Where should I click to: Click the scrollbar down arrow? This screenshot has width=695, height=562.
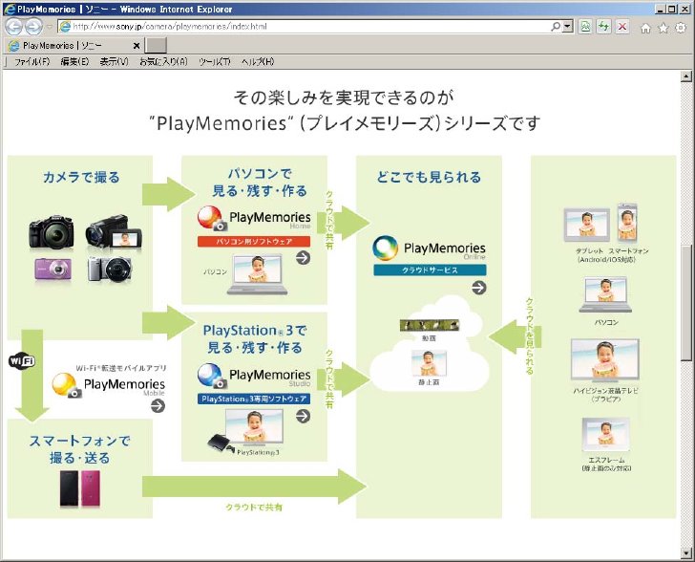click(x=686, y=552)
